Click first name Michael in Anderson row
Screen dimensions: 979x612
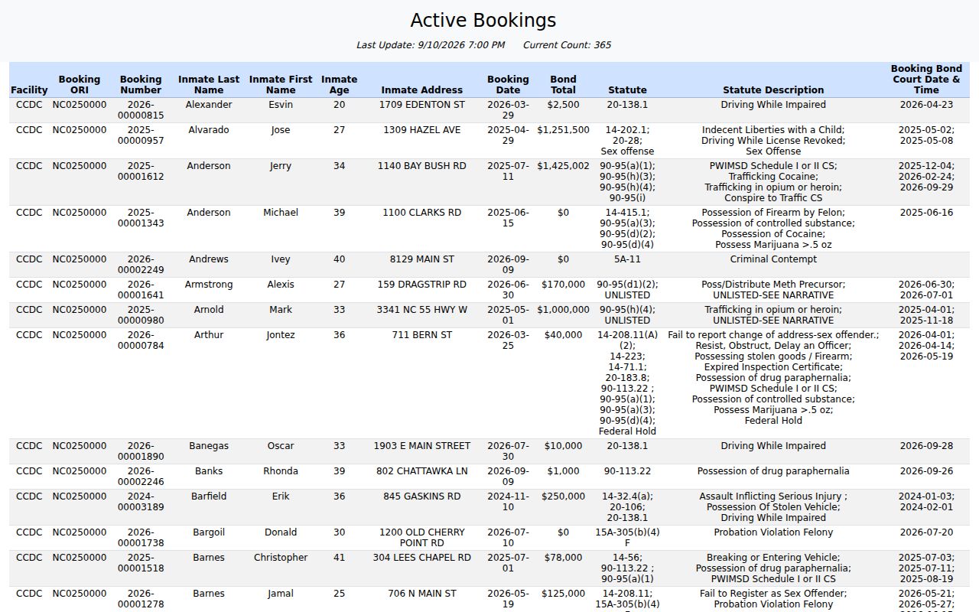(x=281, y=213)
